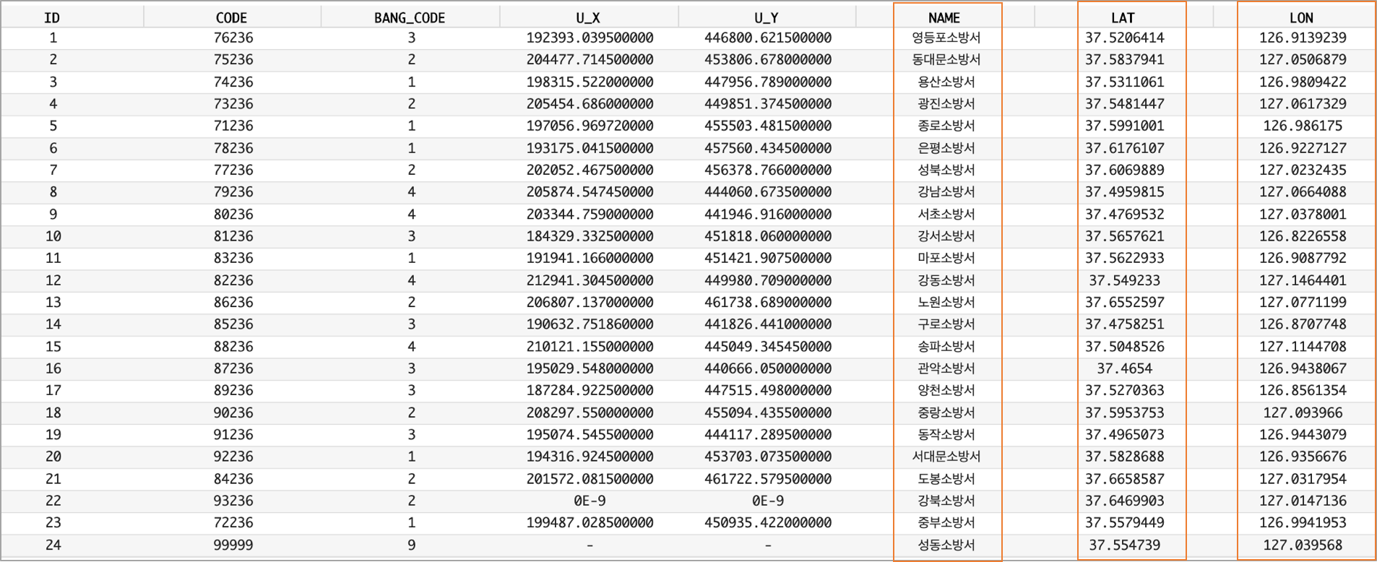1377x562 pixels.
Task: Click the CODE cell 76236
Action: coord(233,38)
